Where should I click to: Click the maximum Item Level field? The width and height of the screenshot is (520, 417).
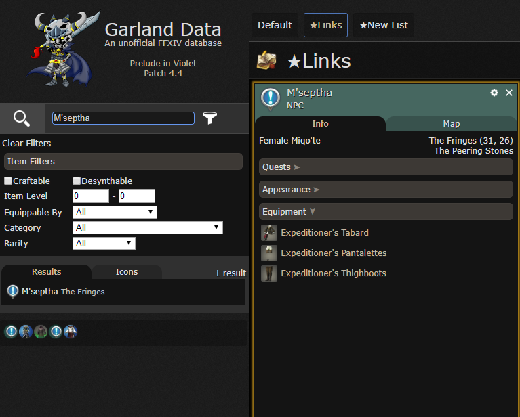pos(137,196)
